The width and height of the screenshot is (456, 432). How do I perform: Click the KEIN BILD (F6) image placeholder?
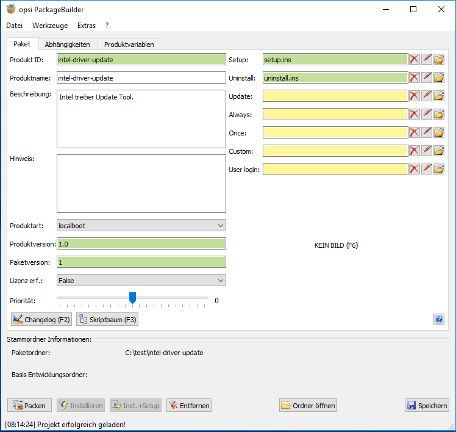click(336, 245)
